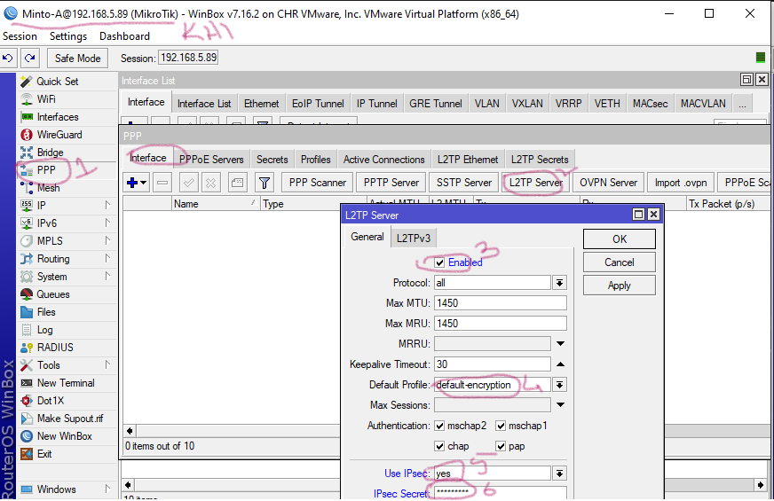Image resolution: width=774 pixels, height=501 pixels.
Task: Switch to the Profiles tab in PPP
Action: pos(315,160)
